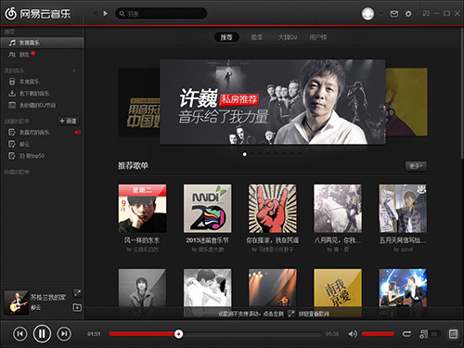Open the 风一样的东东 playlist cover
464x348 pixels.
click(x=142, y=209)
